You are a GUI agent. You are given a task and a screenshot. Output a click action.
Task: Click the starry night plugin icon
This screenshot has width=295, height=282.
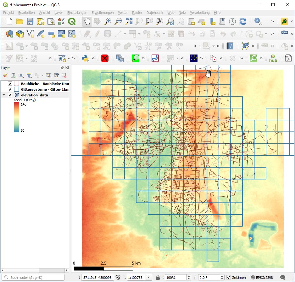coord(194,58)
